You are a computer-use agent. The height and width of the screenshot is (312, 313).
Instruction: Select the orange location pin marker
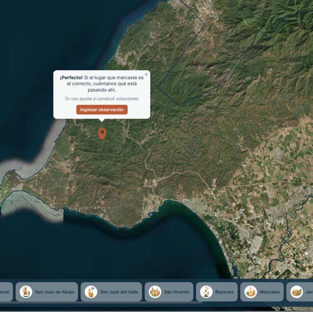click(102, 133)
